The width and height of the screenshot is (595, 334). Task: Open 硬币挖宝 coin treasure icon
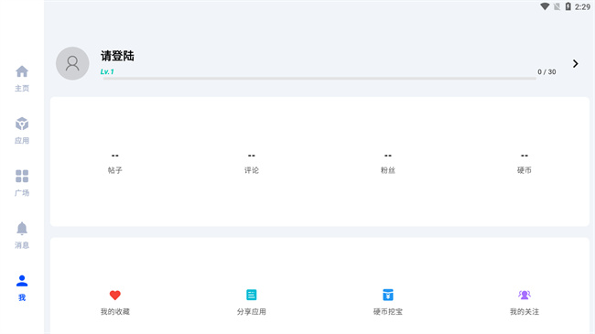pos(388,295)
